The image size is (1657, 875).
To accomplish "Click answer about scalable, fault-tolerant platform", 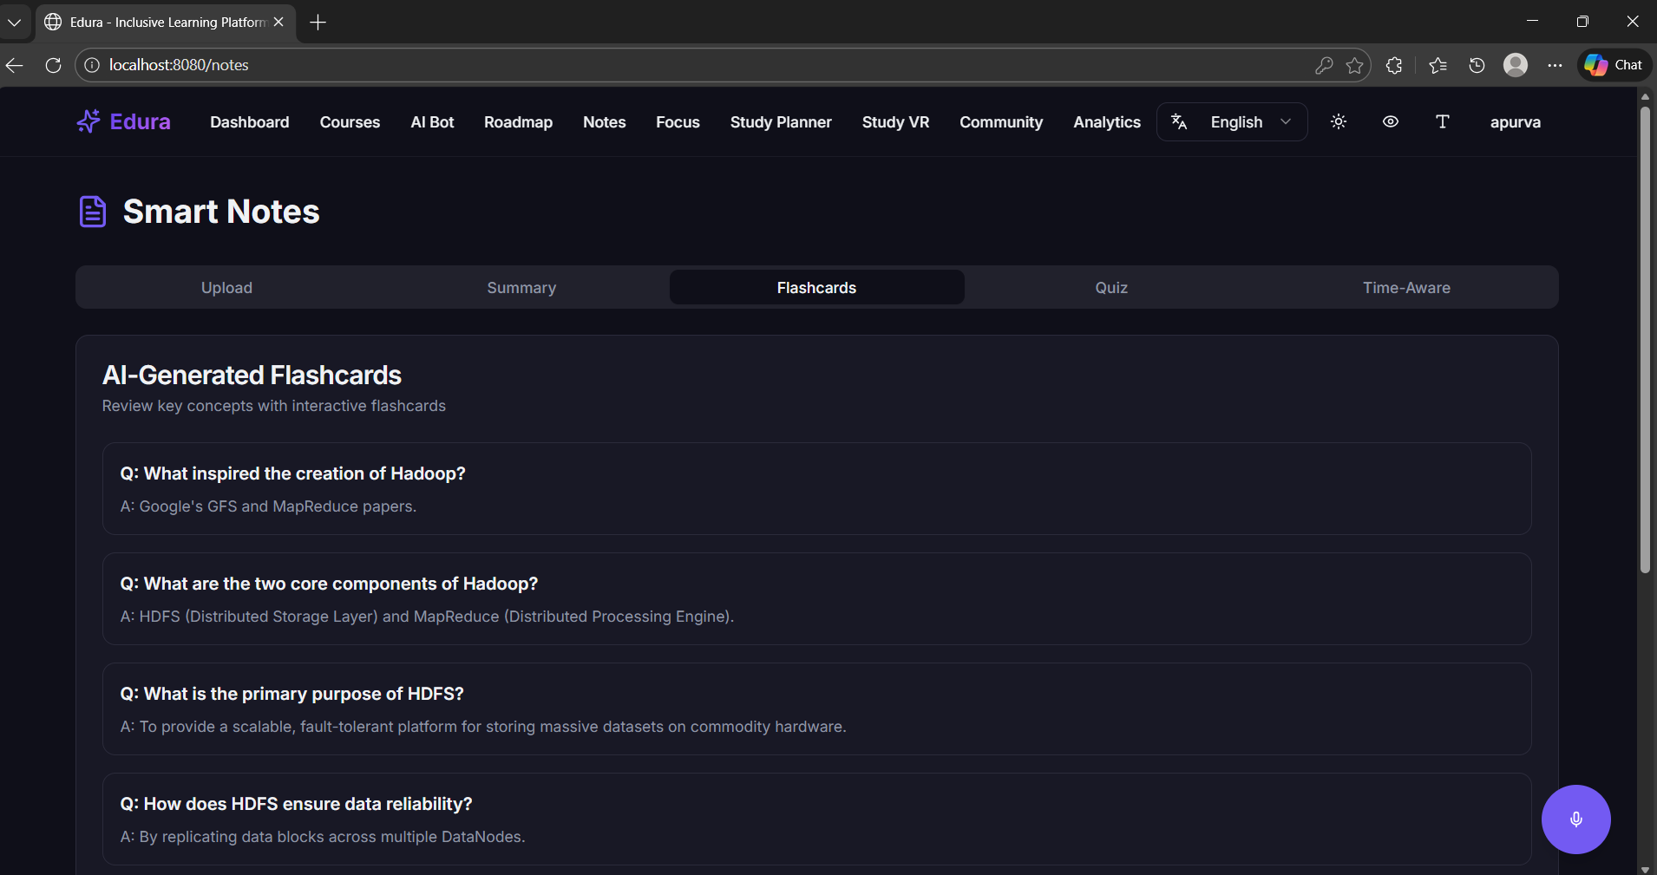I will pyautogui.click(x=483, y=727).
